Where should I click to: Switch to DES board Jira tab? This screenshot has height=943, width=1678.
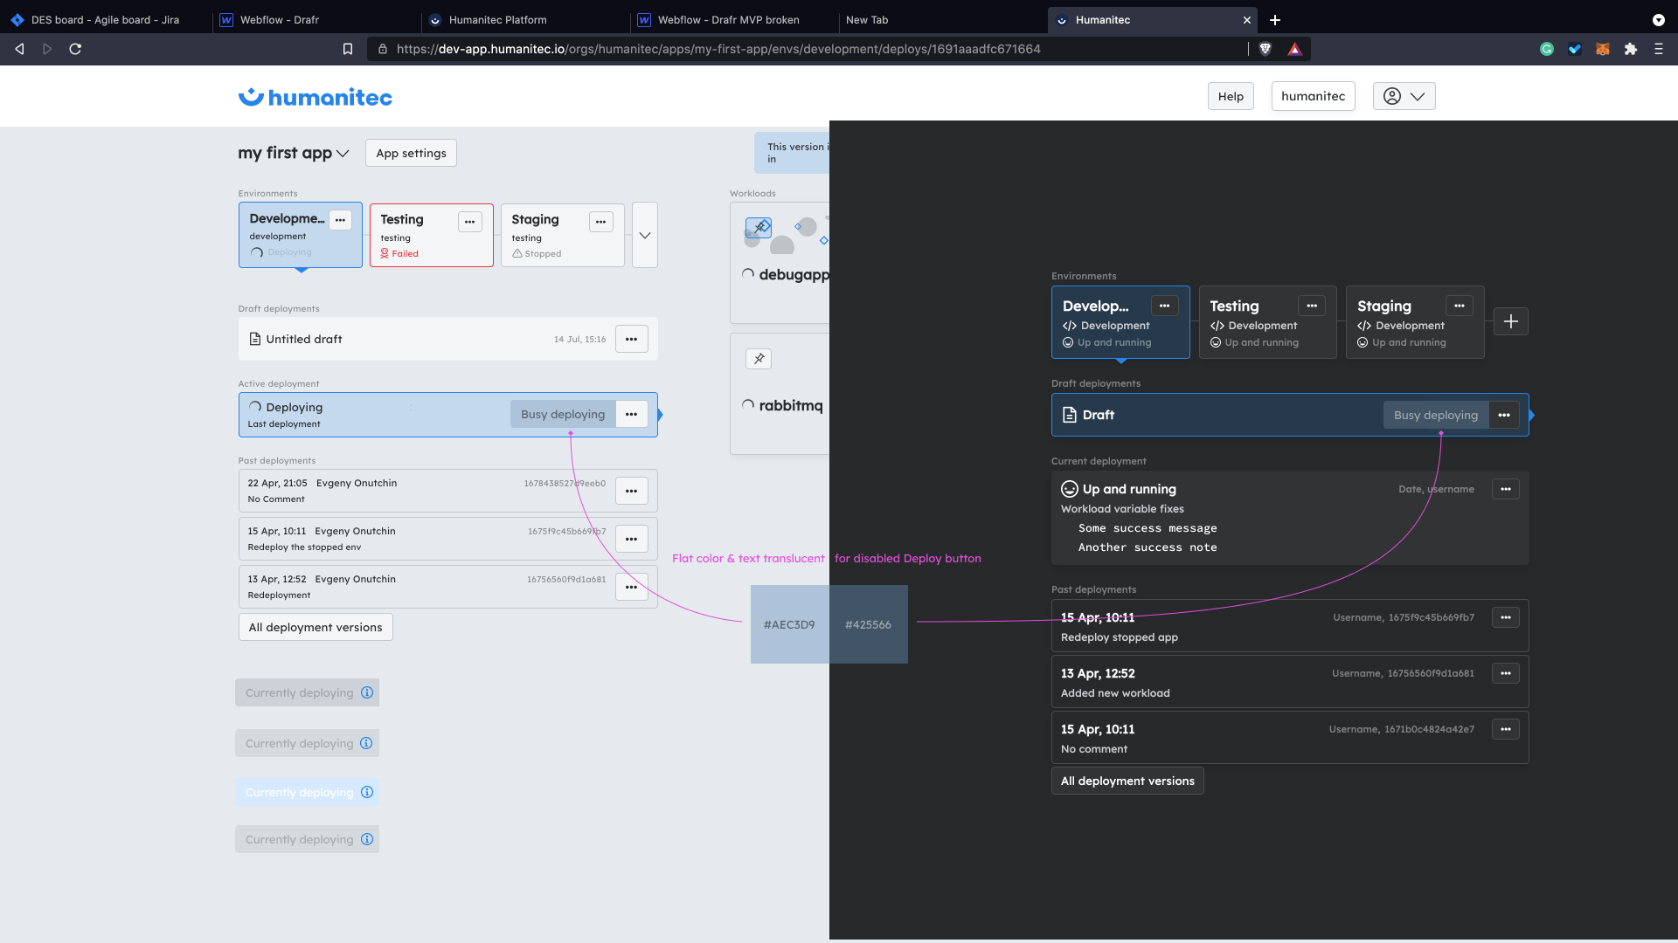[x=105, y=19]
